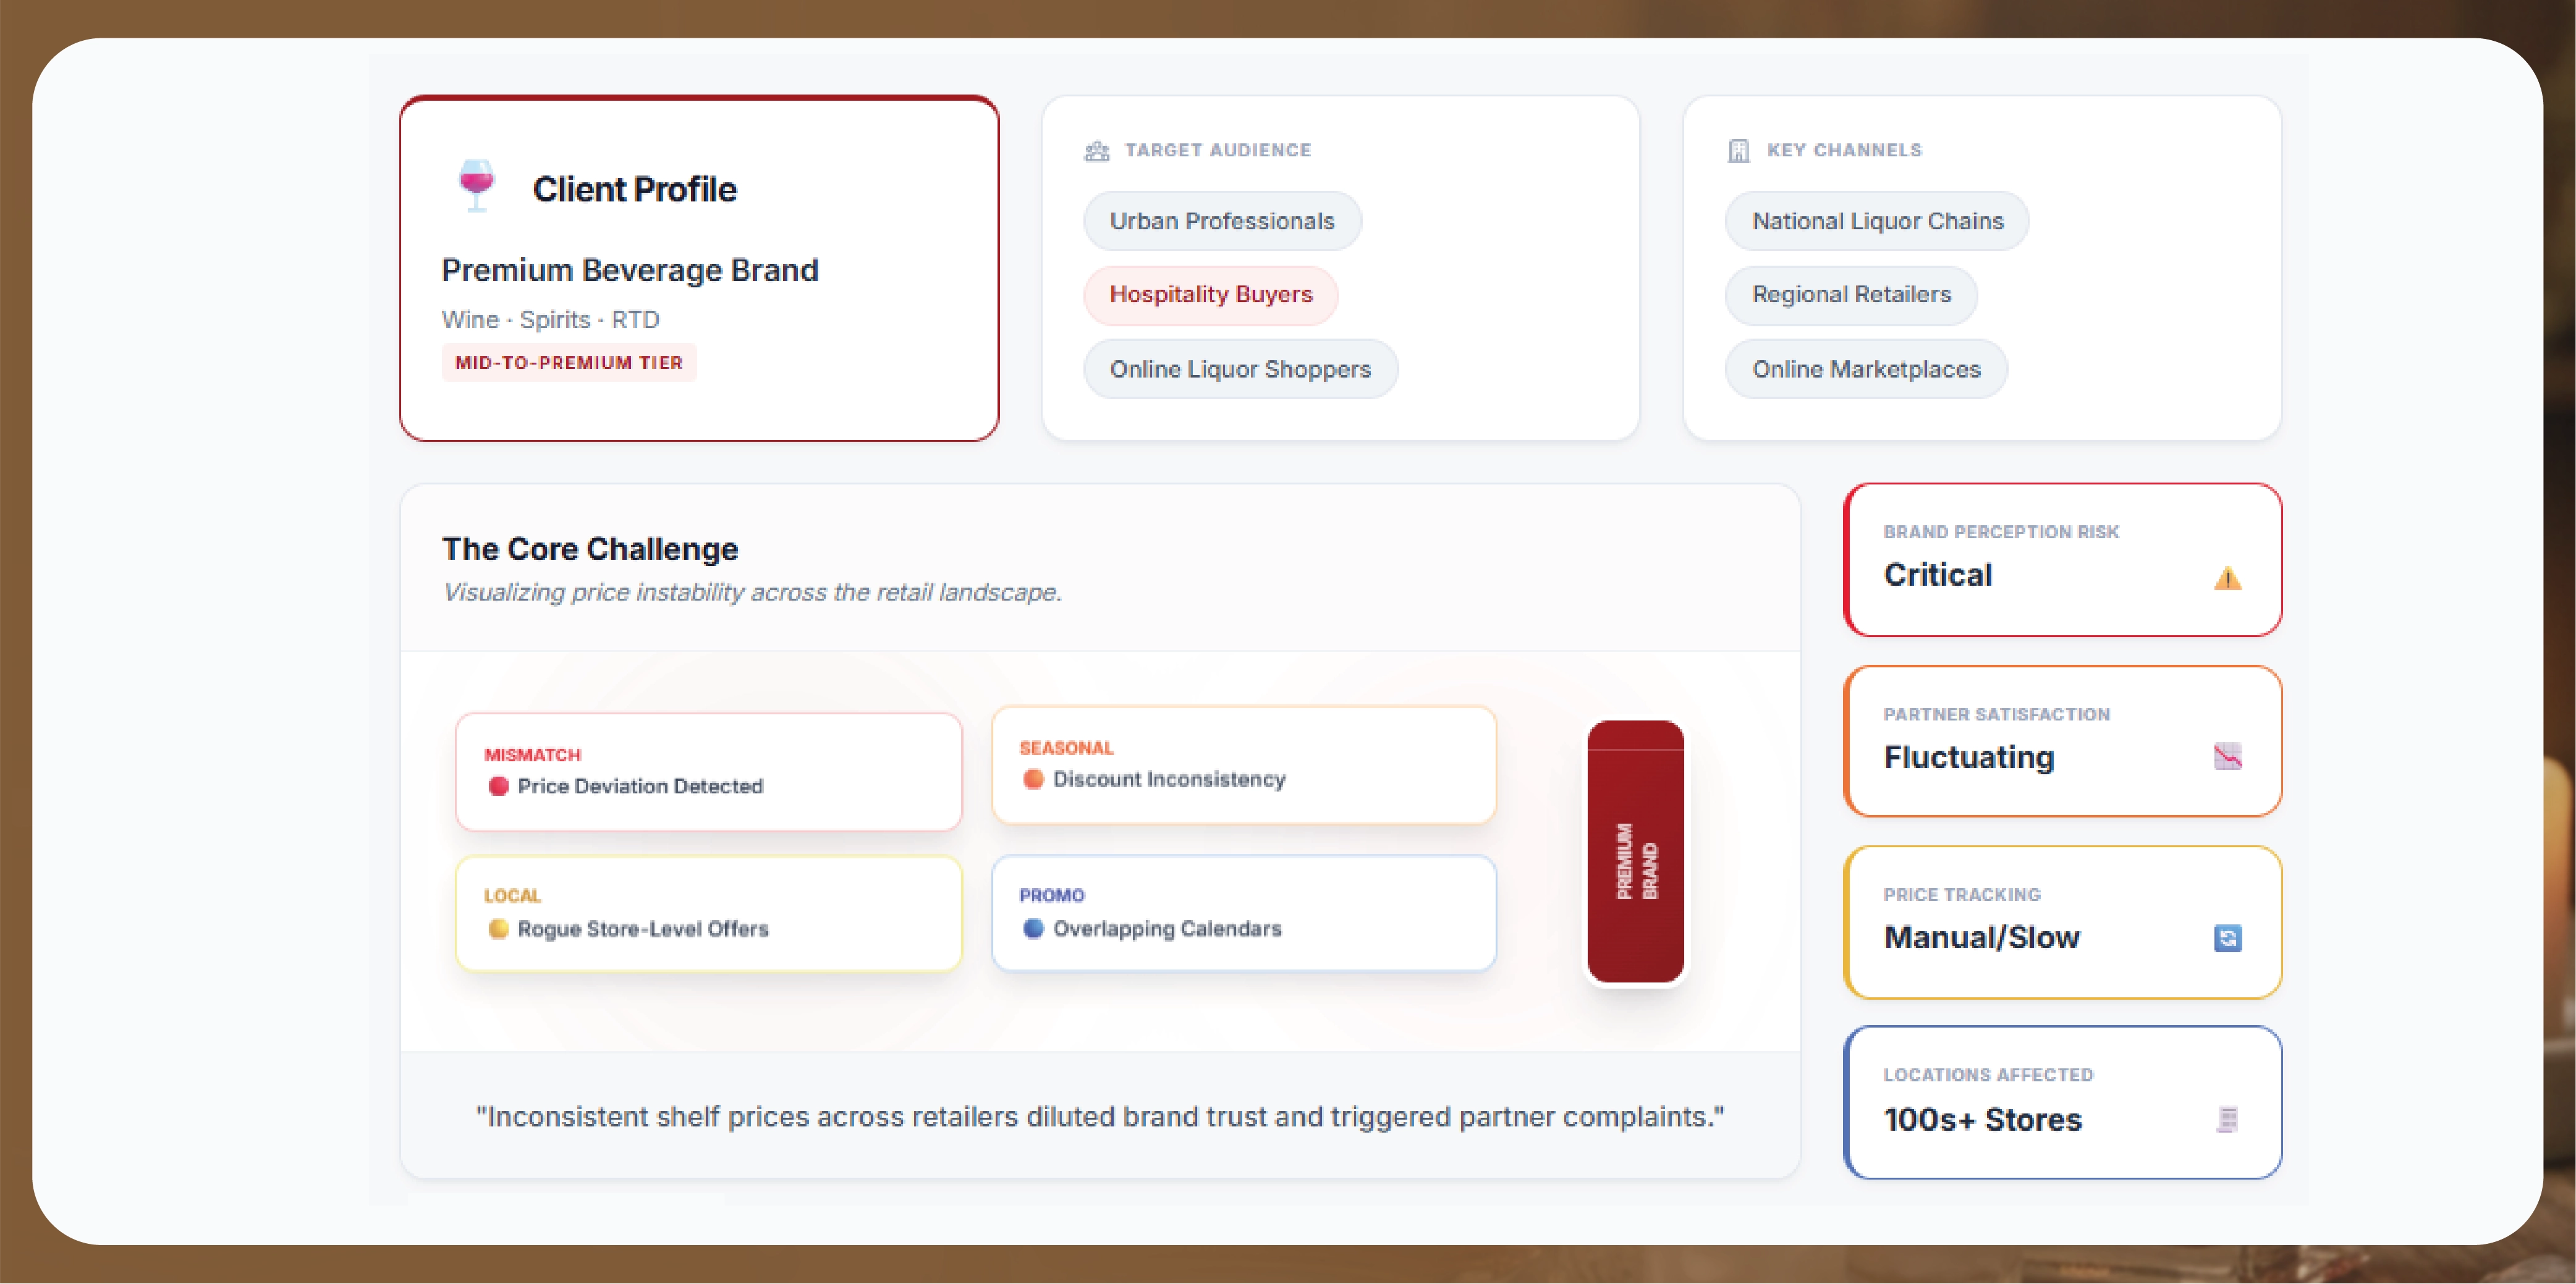Click the Target Audience people icon
The width and height of the screenshot is (2576, 1284).
tap(1097, 151)
